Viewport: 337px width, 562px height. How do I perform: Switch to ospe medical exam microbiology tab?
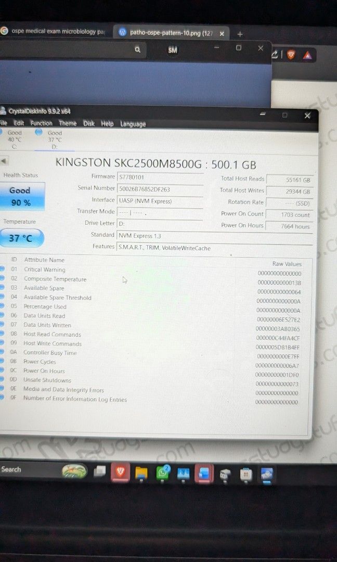54,31
